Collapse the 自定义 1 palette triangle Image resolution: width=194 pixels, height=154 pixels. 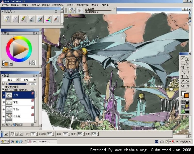pos(2,11)
